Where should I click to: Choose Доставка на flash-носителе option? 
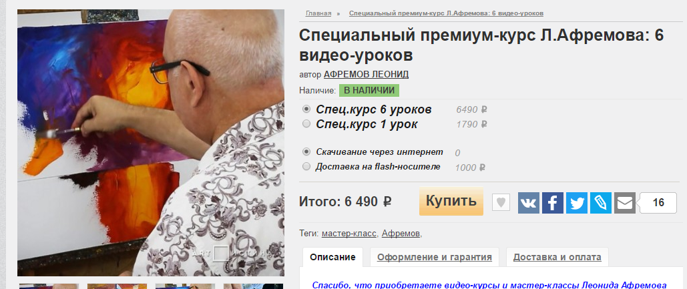point(306,166)
